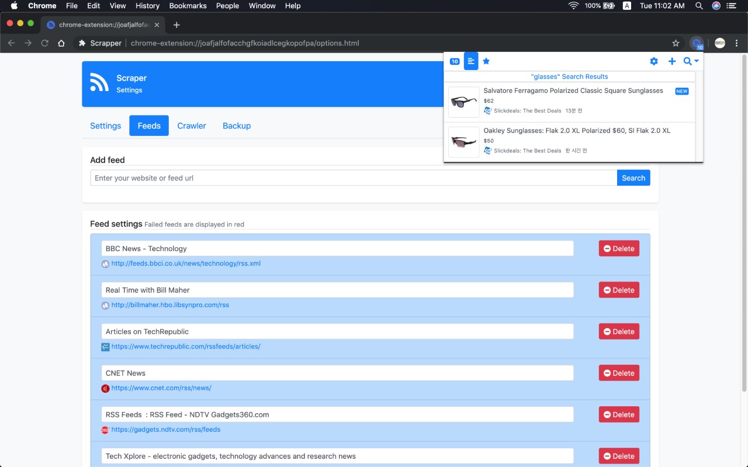The image size is (748, 467).
Task: Open the Bookmarks menu in menu bar
Action: 188,6
